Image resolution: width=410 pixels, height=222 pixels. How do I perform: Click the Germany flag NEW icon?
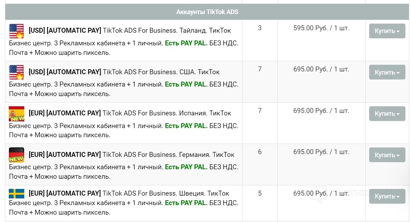[17, 155]
